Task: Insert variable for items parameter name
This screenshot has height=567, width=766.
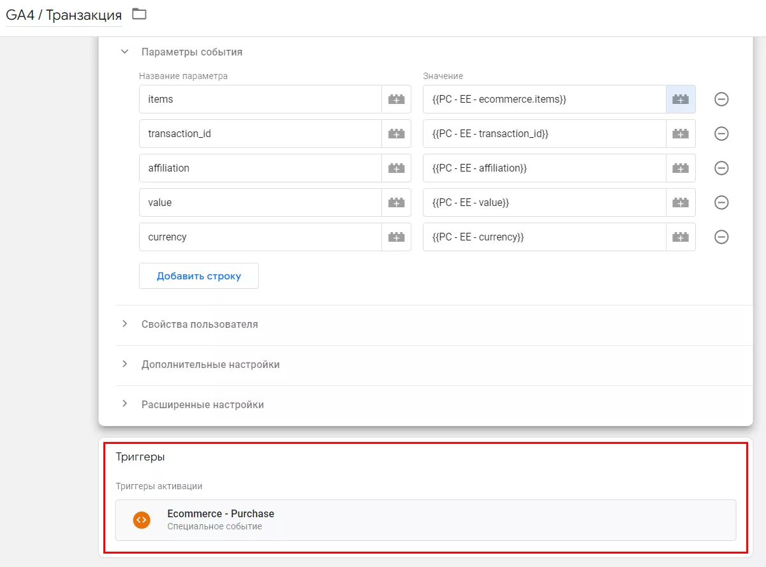Action: pos(397,99)
